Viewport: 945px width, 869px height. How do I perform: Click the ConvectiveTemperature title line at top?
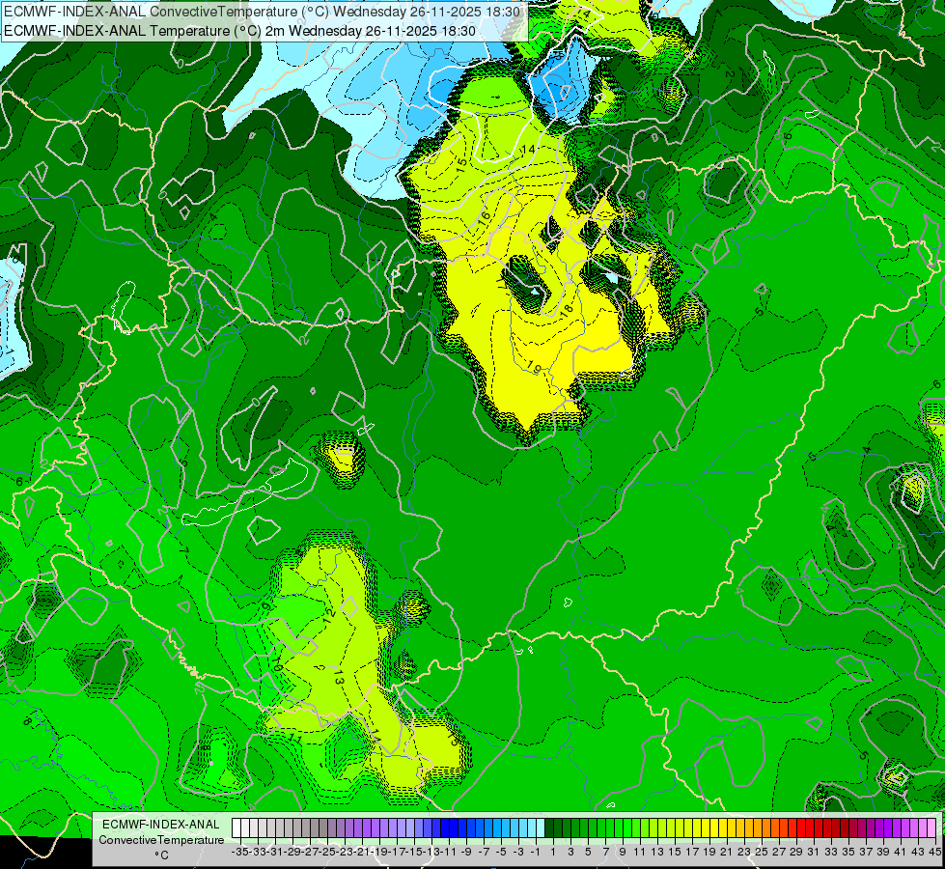click(262, 11)
